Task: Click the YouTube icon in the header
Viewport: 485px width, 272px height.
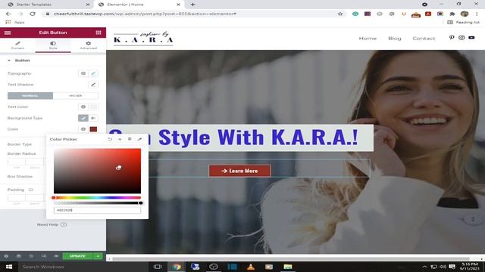Action: click(x=471, y=38)
